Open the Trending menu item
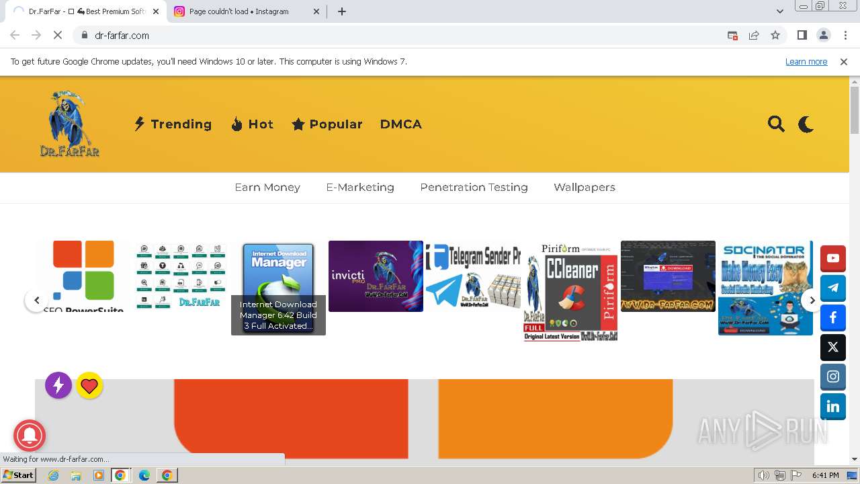The height and width of the screenshot is (484, 860). [173, 124]
